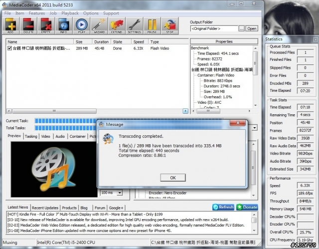Sort by the Size column header
The width and height of the screenshot is (319, 249).
coord(83,42)
